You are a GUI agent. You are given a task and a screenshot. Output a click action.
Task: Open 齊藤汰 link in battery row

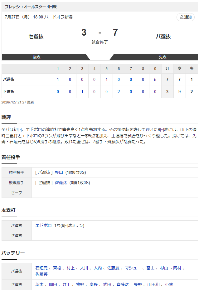pos(123,284)
